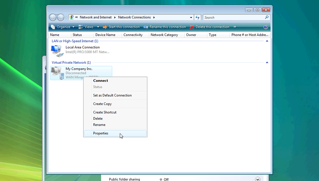Click Start this connection toolbar button

tap(121, 27)
